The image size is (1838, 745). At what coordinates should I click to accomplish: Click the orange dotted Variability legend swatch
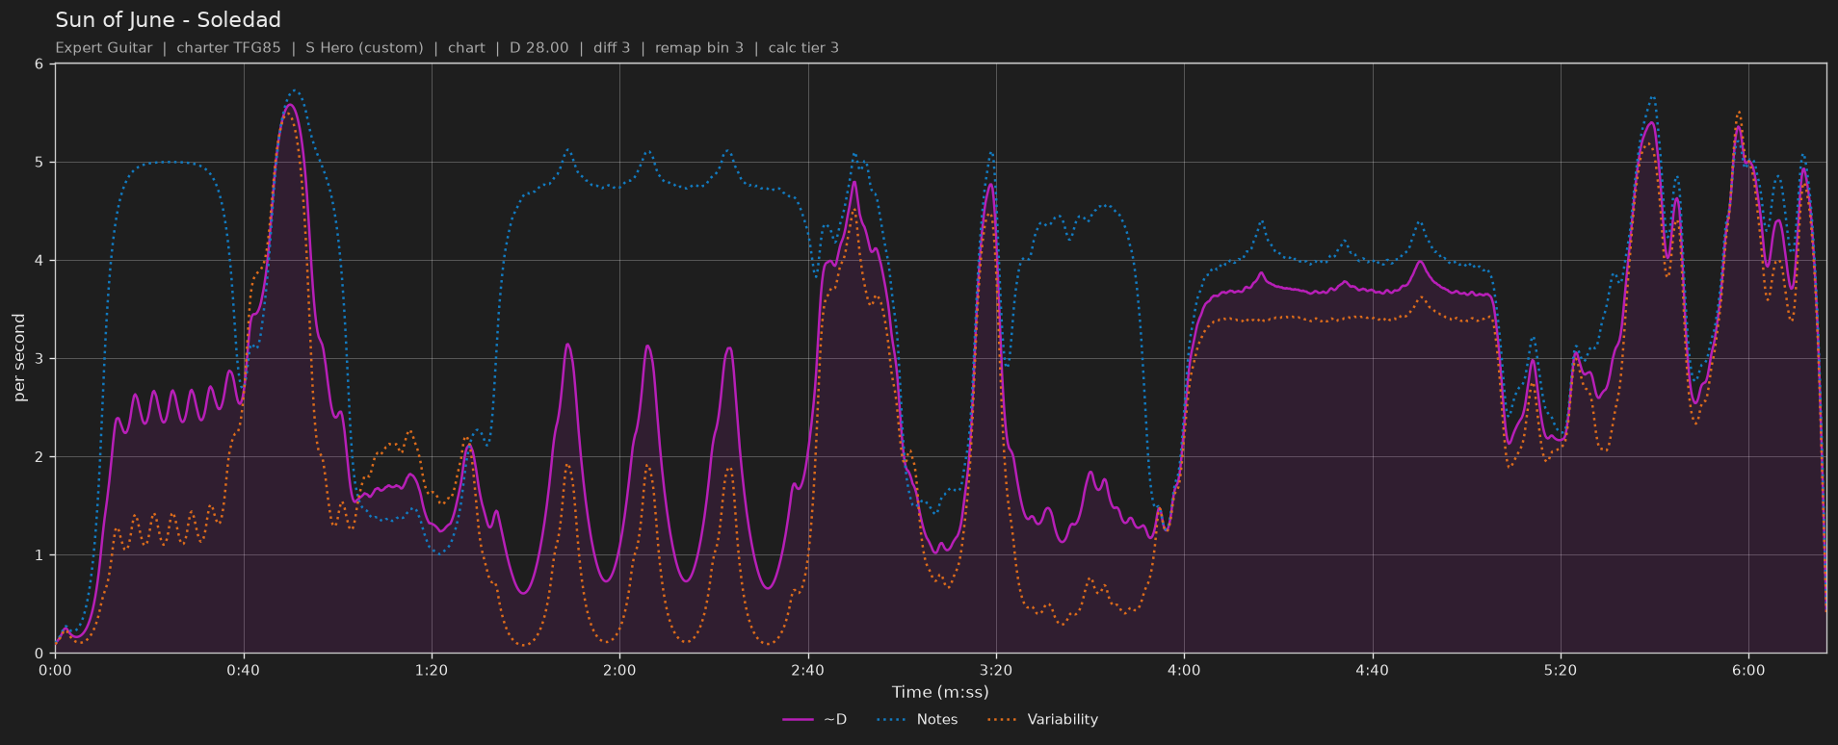tap(1002, 719)
